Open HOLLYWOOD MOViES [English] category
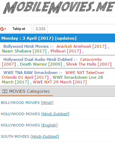Image resolution: width=115 pixels, height=143 pixels. 29,125
